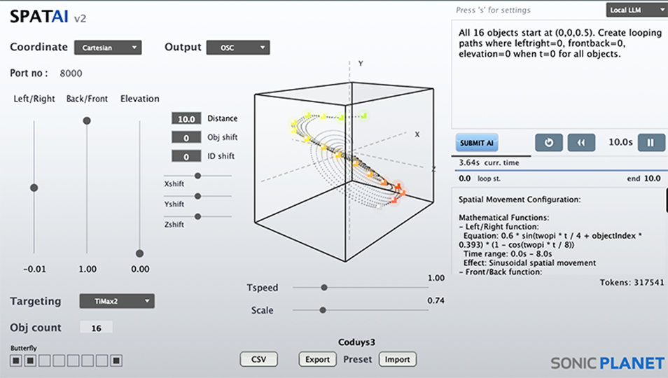Expand the Targeting TiMax2 dropdown
The height and width of the screenshot is (378, 668).
(117, 301)
